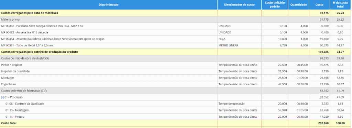
Task: Collapse the 01 - Produção group
Action: pos(2,97)
